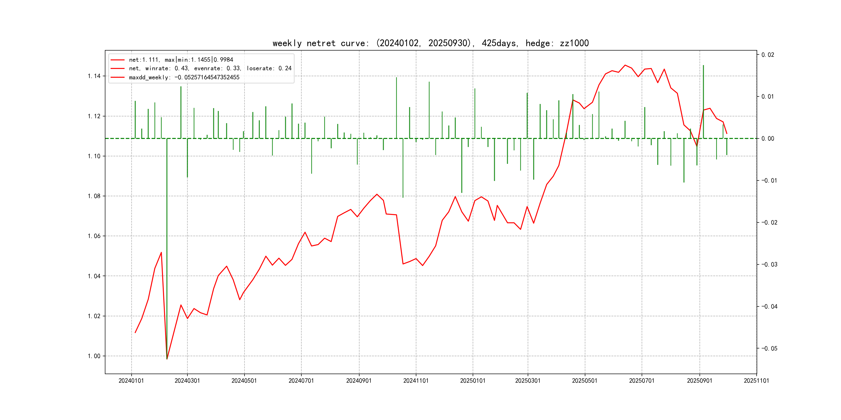The image size is (841, 420).
Task: Click the 0.02 right axis tick label
Action: [768, 55]
